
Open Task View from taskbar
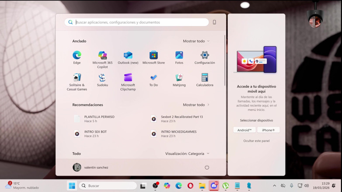pos(143,186)
